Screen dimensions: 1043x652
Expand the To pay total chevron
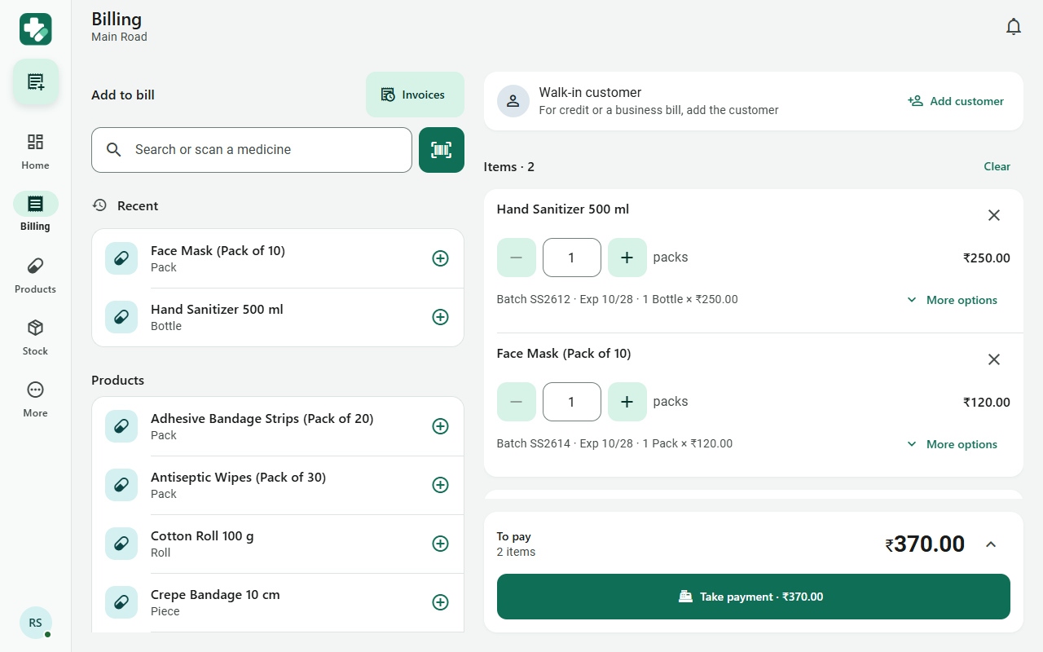pyautogui.click(x=991, y=544)
